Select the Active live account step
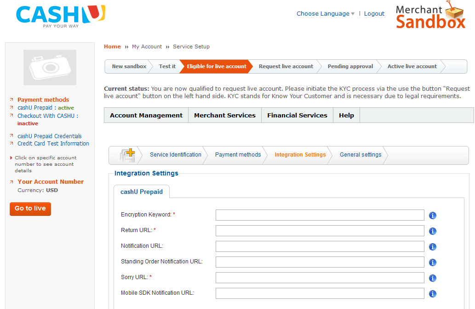475x309 pixels. [x=412, y=66]
